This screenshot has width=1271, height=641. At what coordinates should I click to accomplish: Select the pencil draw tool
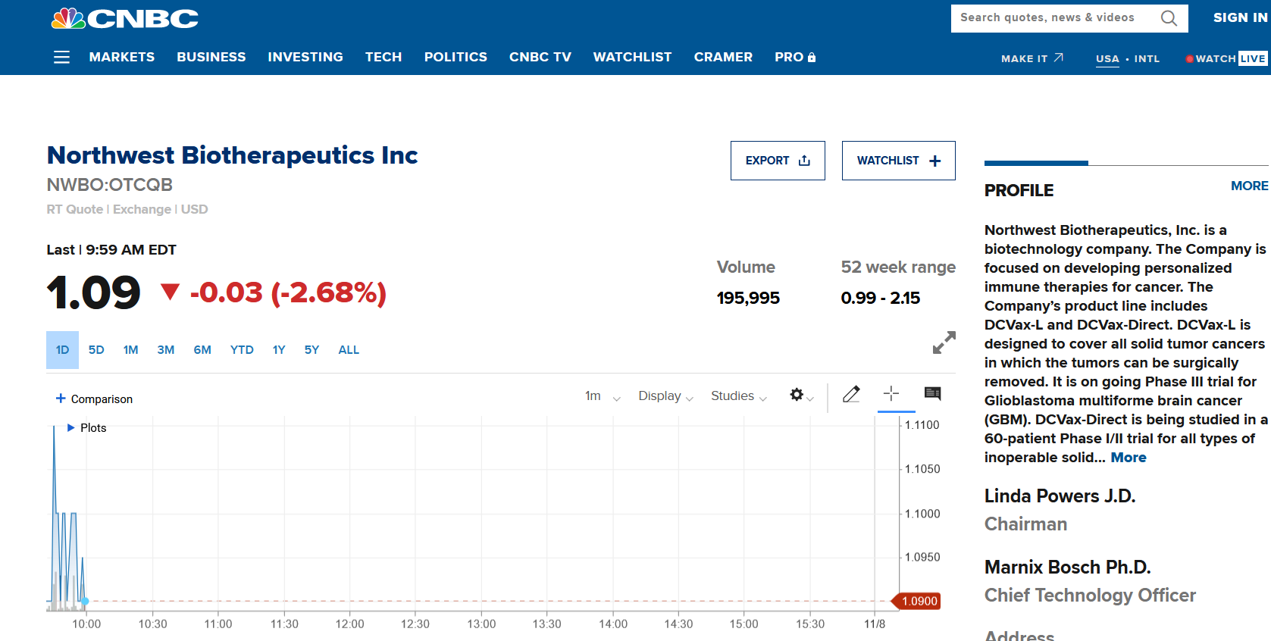coord(851,394)
